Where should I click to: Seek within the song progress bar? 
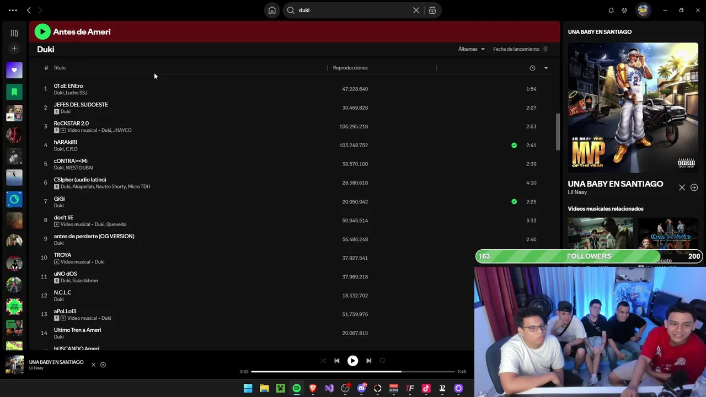click(x=353, y=372)
